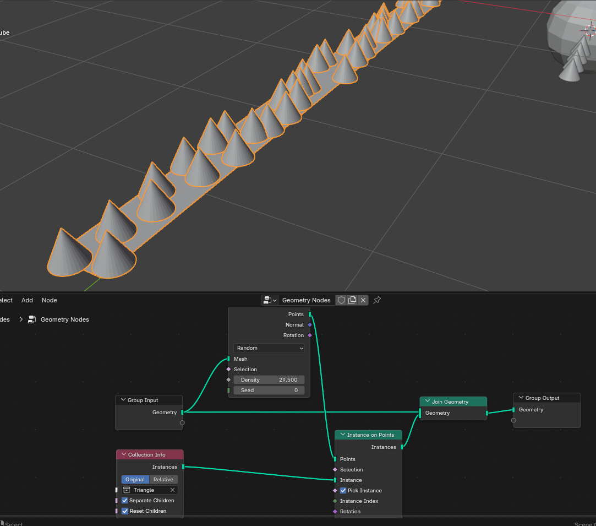596x526 pixels.
Task: Click the empty socket on Group Output node
Action: [513, 420]
